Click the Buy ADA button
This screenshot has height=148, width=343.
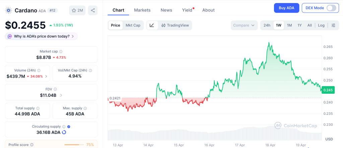click(x=286, y=8)
